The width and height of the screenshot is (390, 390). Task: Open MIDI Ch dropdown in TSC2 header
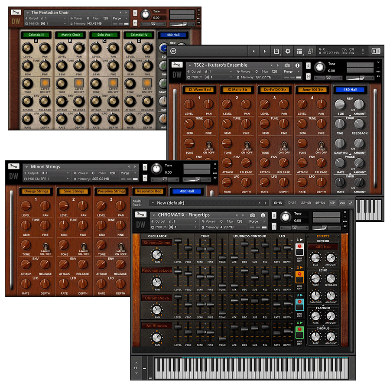[x=210, y=78]
